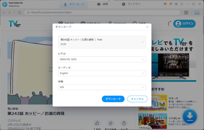Image resolution: width=204 pixels, height=130 pixels.
Task: Share the episode via share icon
Action: coord(124,123)
